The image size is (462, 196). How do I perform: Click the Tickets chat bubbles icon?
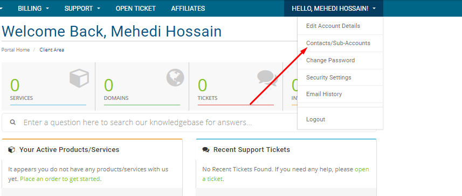click(267, 78)
